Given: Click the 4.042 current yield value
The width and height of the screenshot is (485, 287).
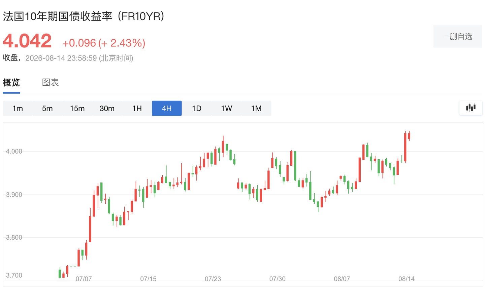Looking at the screenshot, I should 27,41.
